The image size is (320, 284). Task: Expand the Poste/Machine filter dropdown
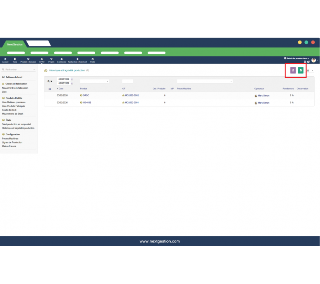click(204, 81)
